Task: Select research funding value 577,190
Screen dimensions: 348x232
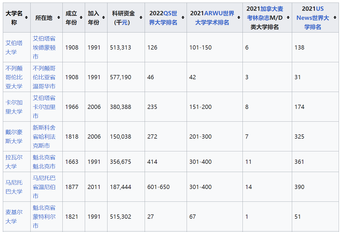Action: (121, 77)
